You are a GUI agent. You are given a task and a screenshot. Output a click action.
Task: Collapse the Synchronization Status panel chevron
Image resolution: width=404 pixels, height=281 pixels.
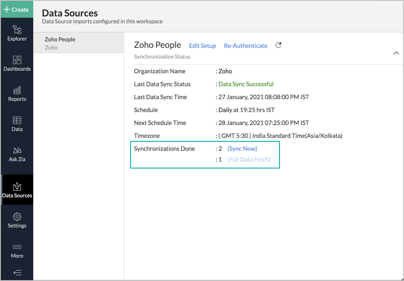(396, 53)
